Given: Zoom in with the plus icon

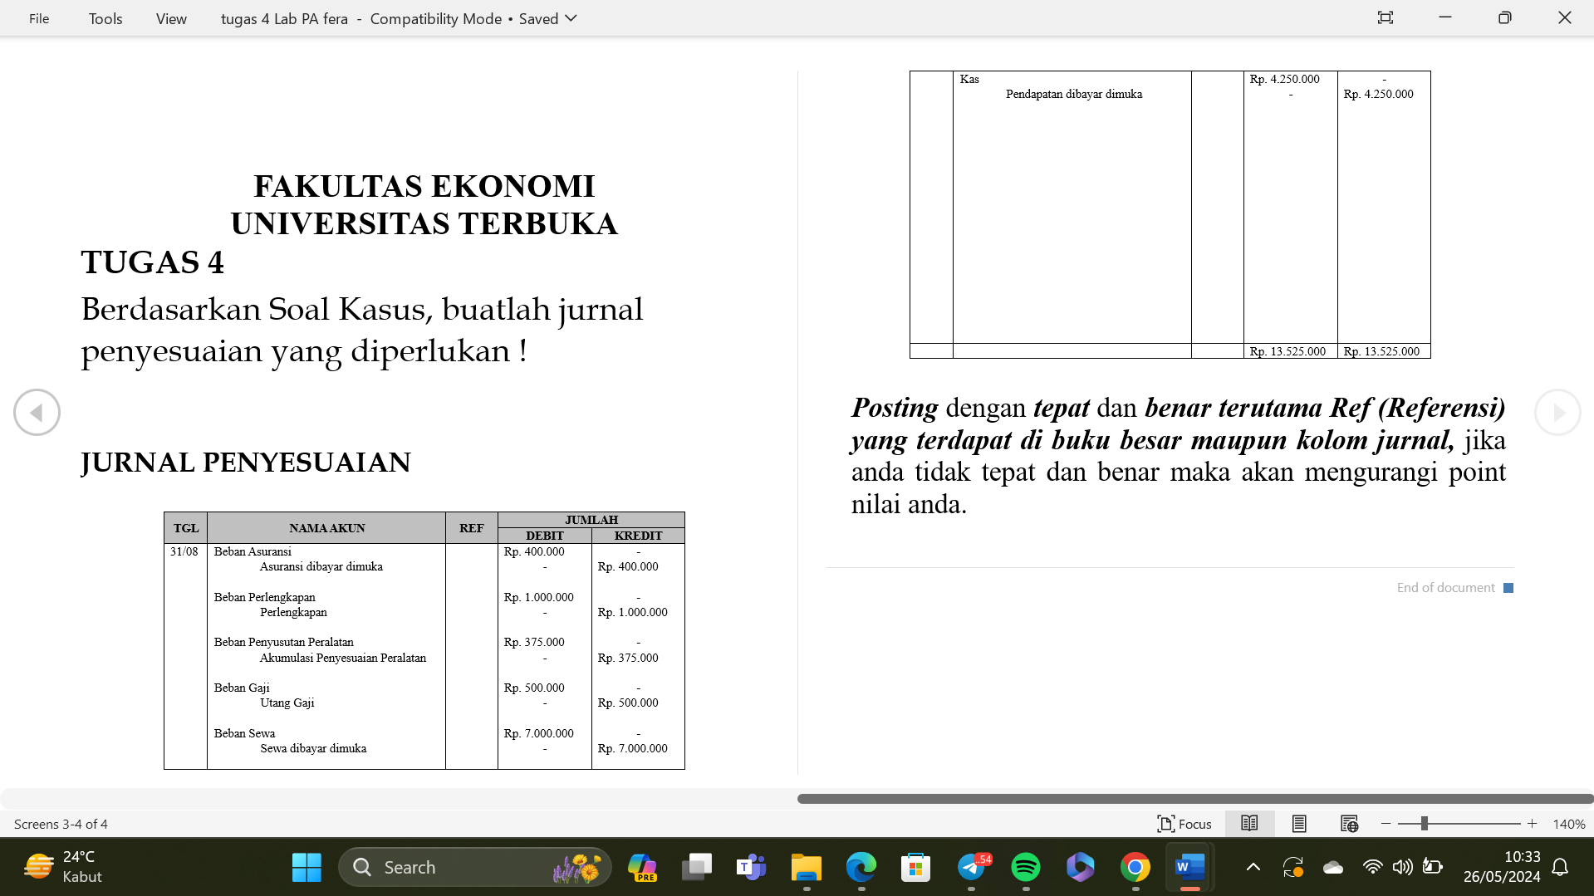Looking at the screenshot, I should [x=1533, y=824].
